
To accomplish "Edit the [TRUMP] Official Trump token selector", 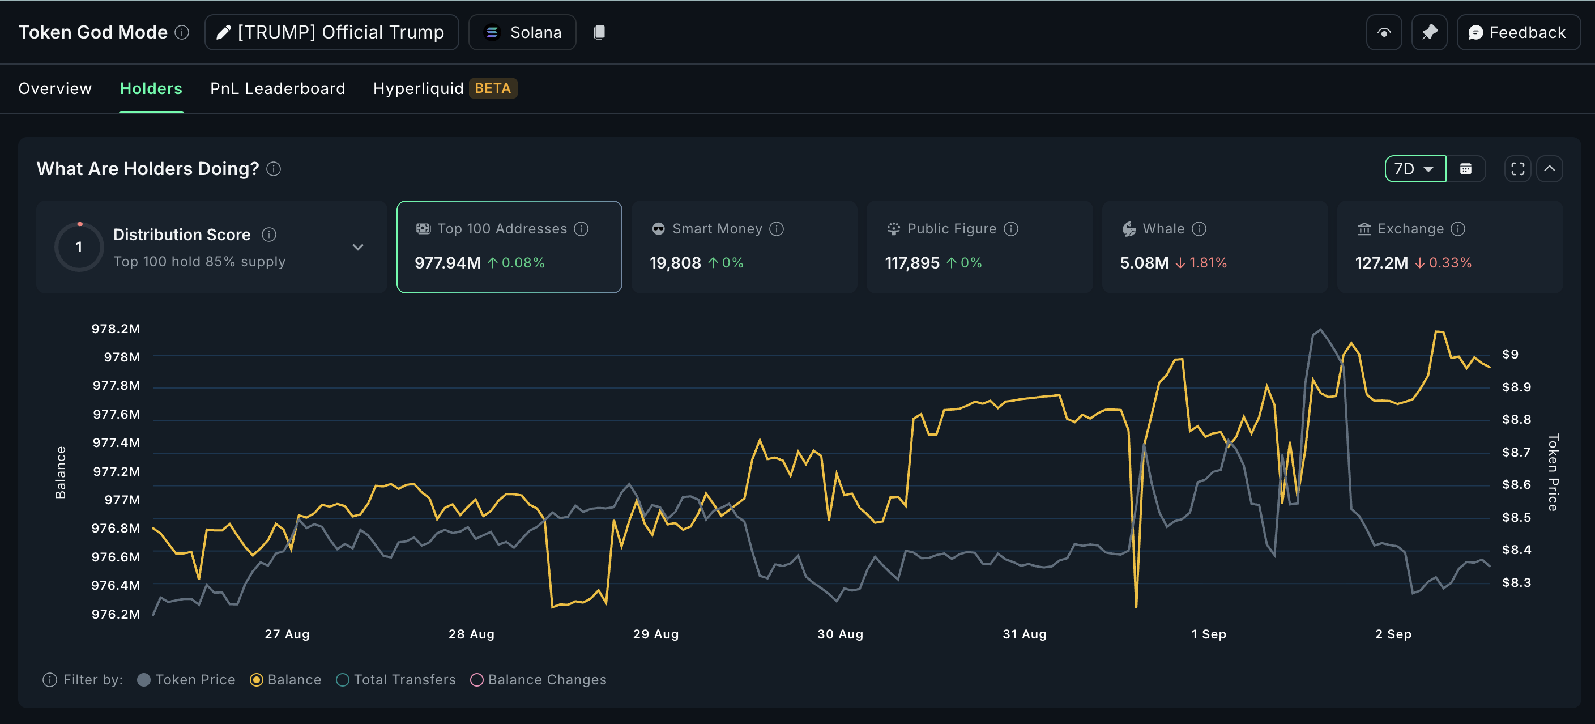I will click(x=331, y=32).
